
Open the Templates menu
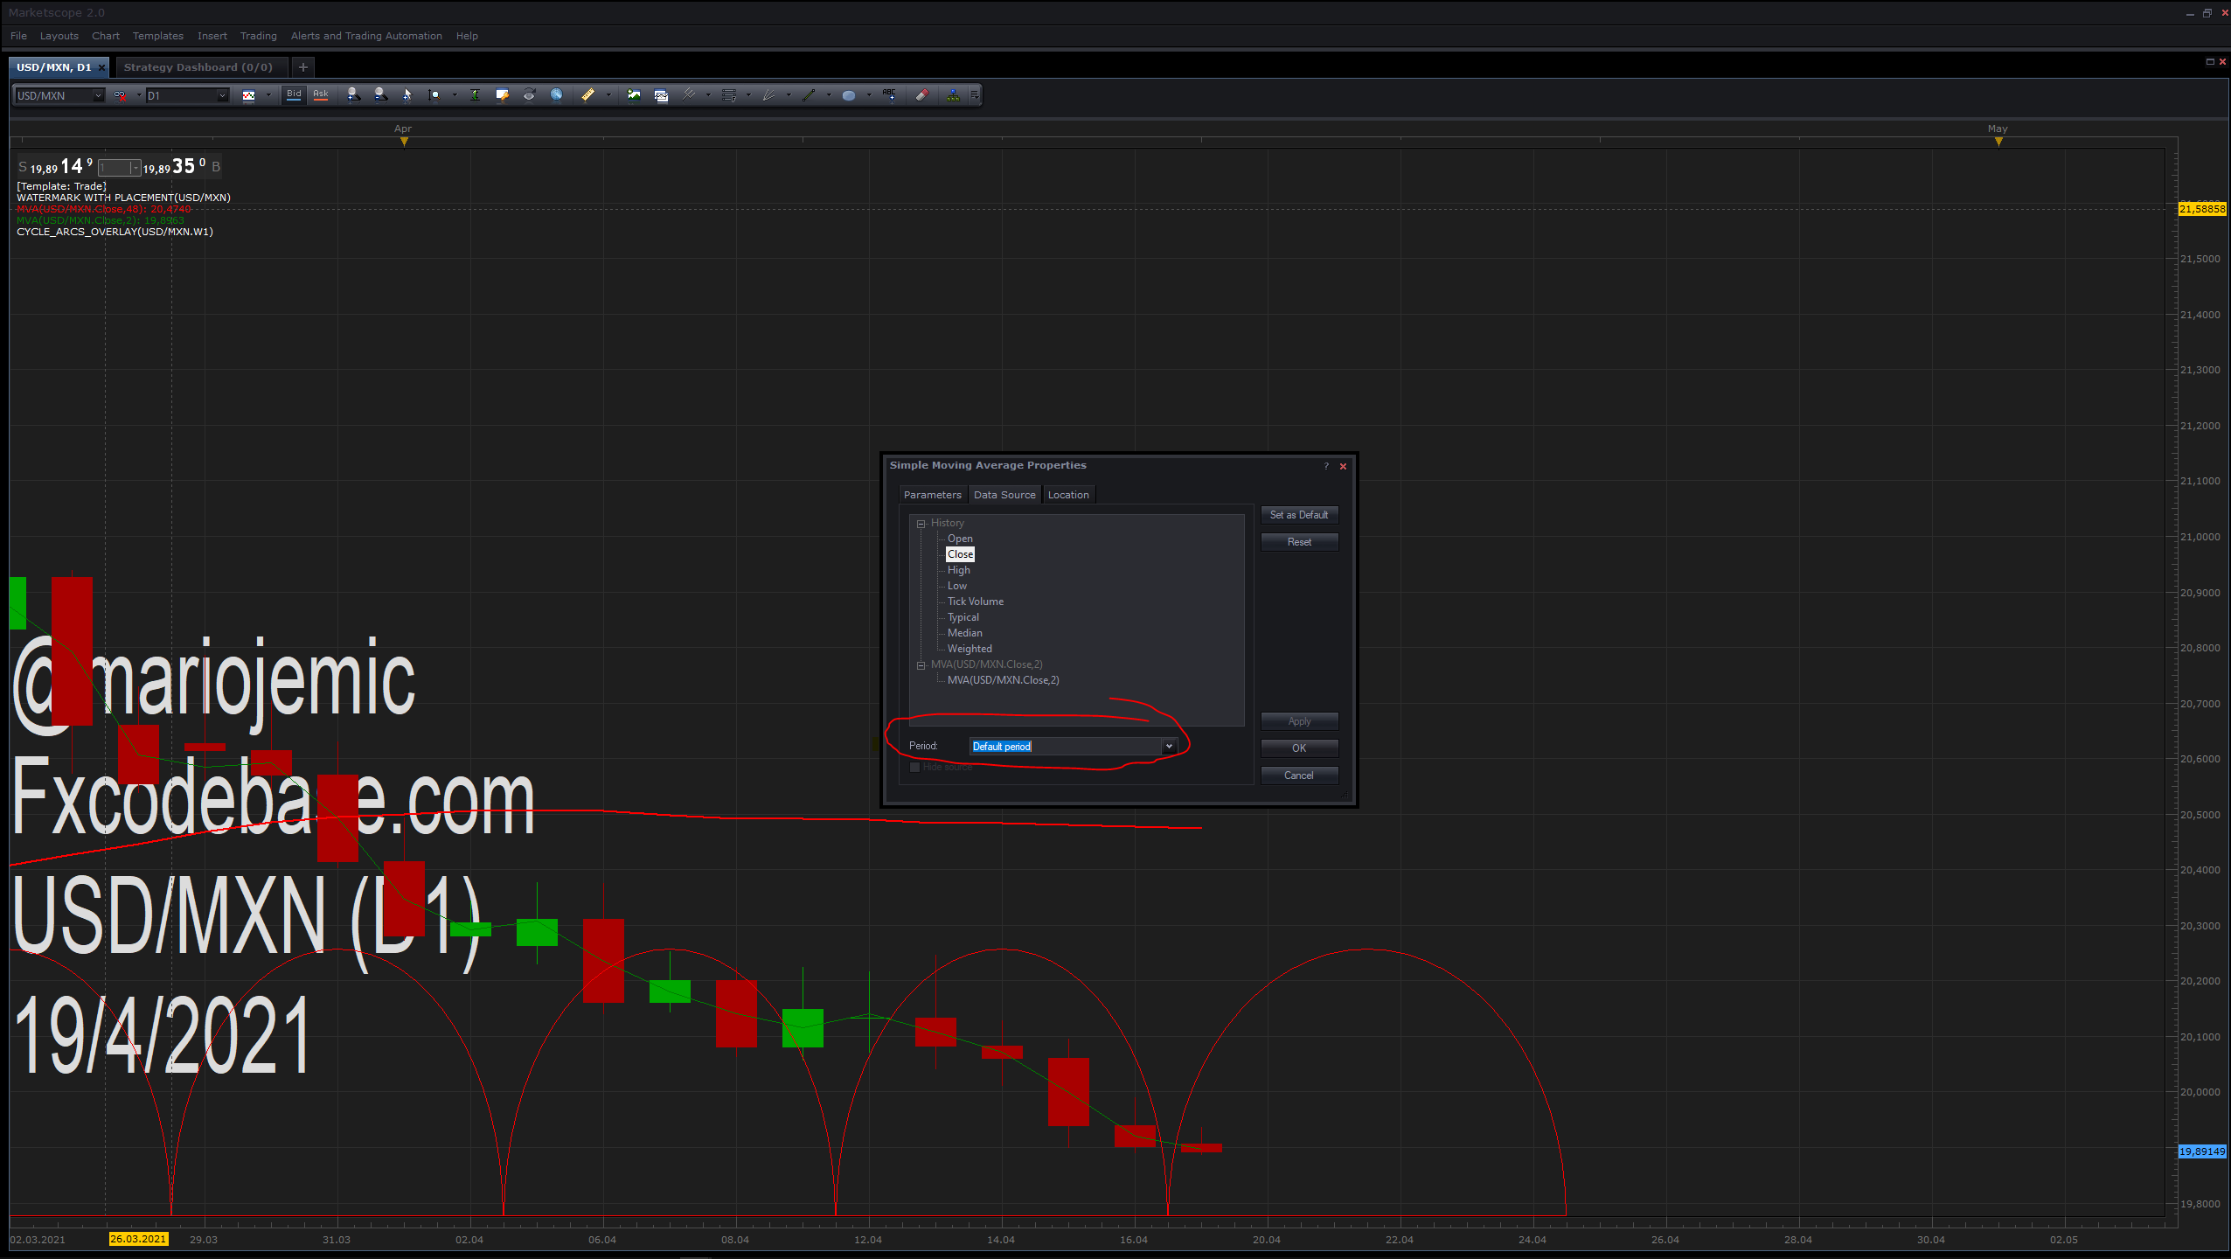tap(158, 36)
